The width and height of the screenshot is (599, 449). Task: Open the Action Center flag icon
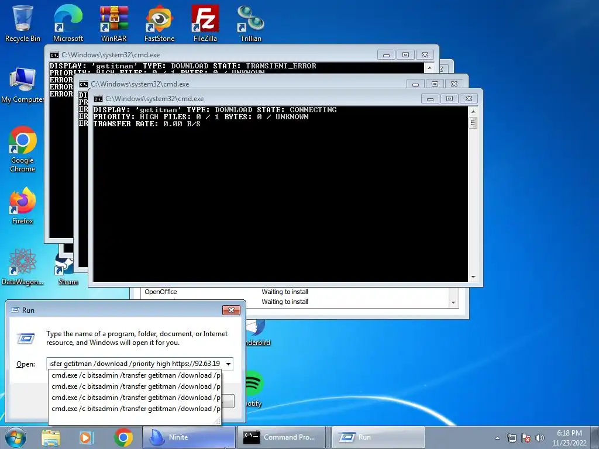[526, 438]
